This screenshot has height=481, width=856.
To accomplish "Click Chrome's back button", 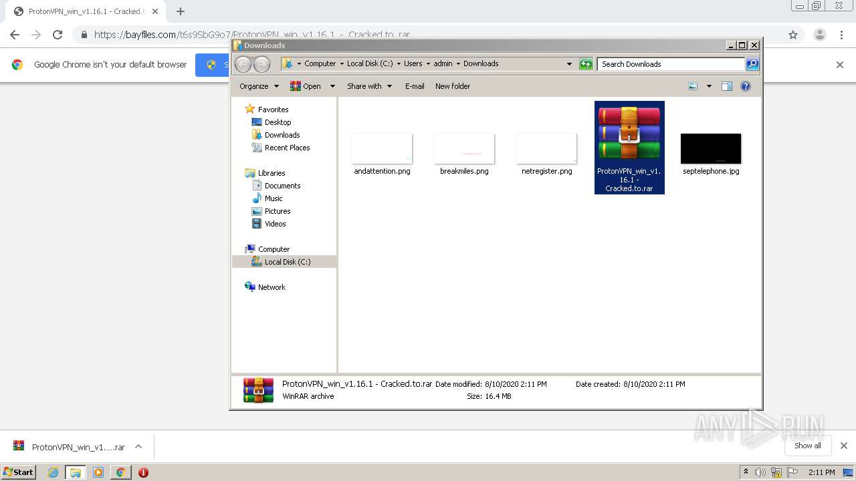I will tap(15, 35).
